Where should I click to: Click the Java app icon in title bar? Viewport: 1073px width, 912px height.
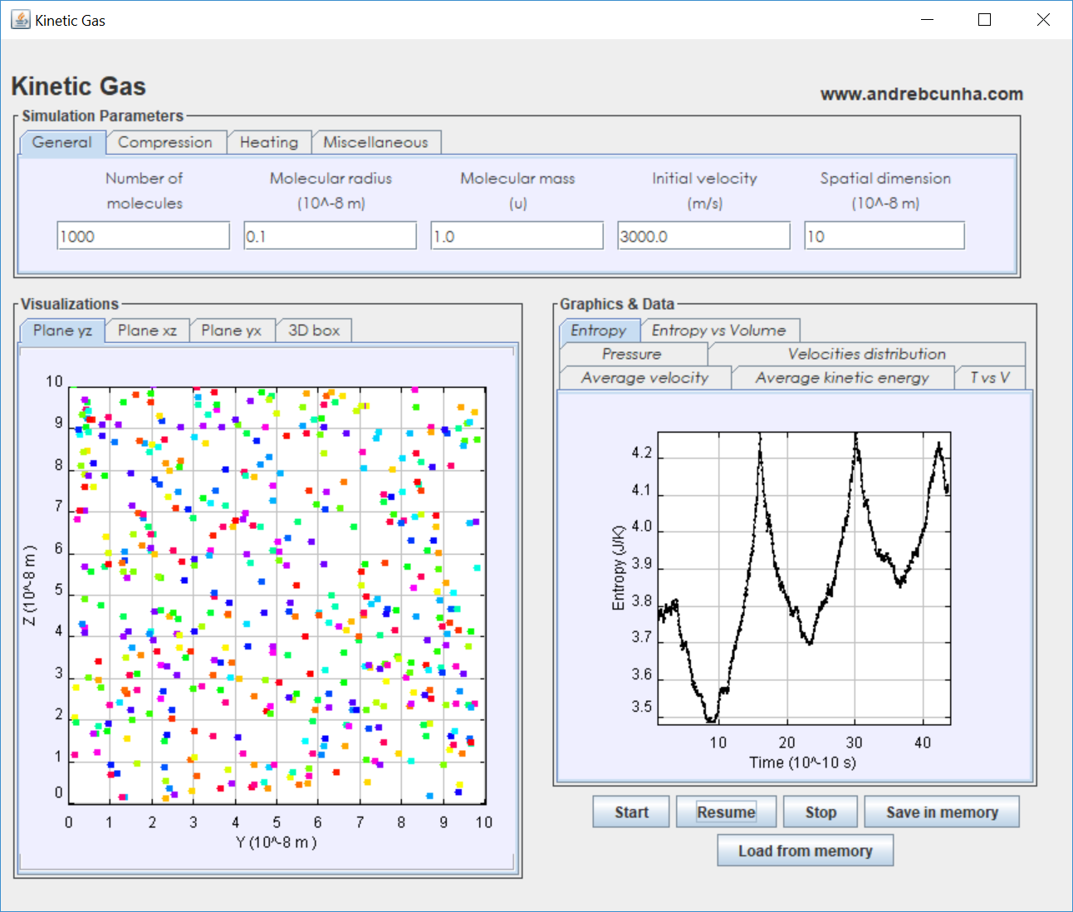point(20,20)
